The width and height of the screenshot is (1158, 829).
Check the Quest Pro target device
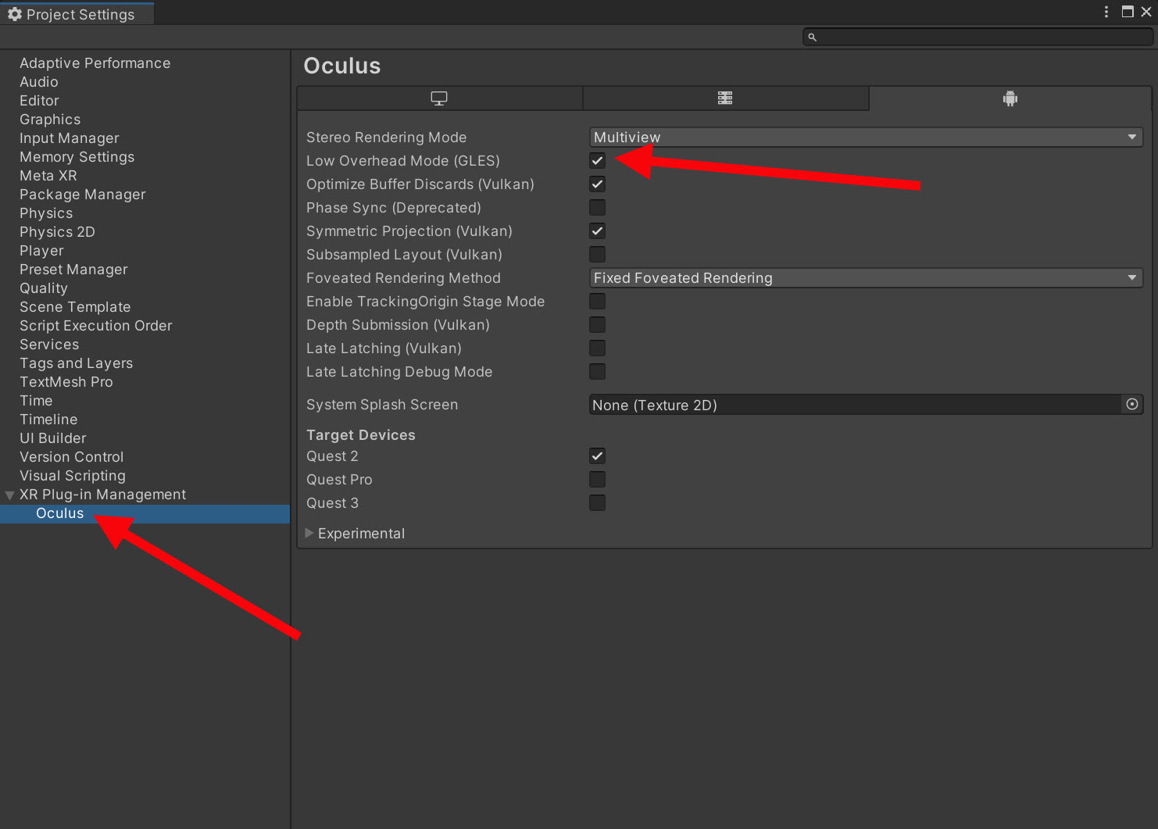pyautogui.click(x=598, y=480)
